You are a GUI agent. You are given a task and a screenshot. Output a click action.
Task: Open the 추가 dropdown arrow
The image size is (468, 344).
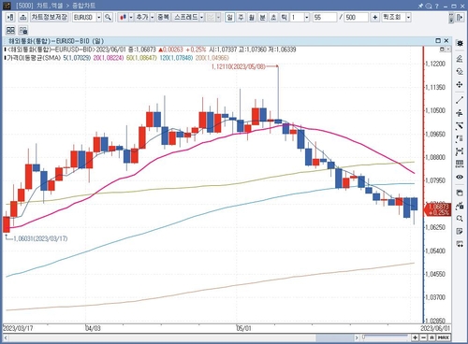point(153,18)
